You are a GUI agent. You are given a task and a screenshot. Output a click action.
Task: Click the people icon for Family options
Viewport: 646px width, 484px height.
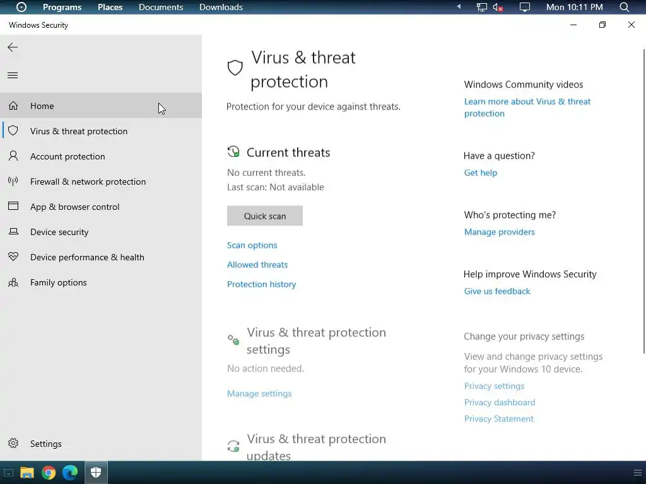[13, 282]
